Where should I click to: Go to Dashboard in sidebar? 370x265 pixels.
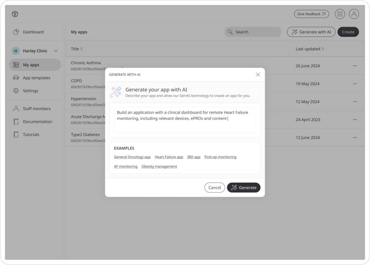[33, 32]
